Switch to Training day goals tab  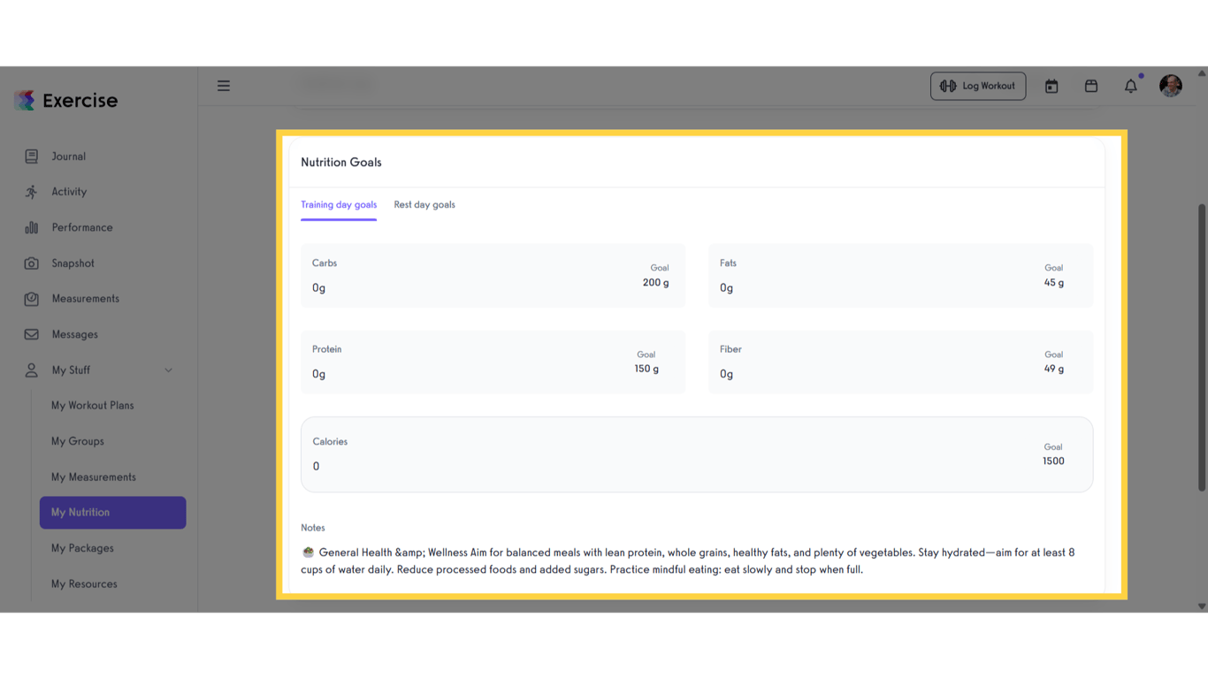(339, 205)
